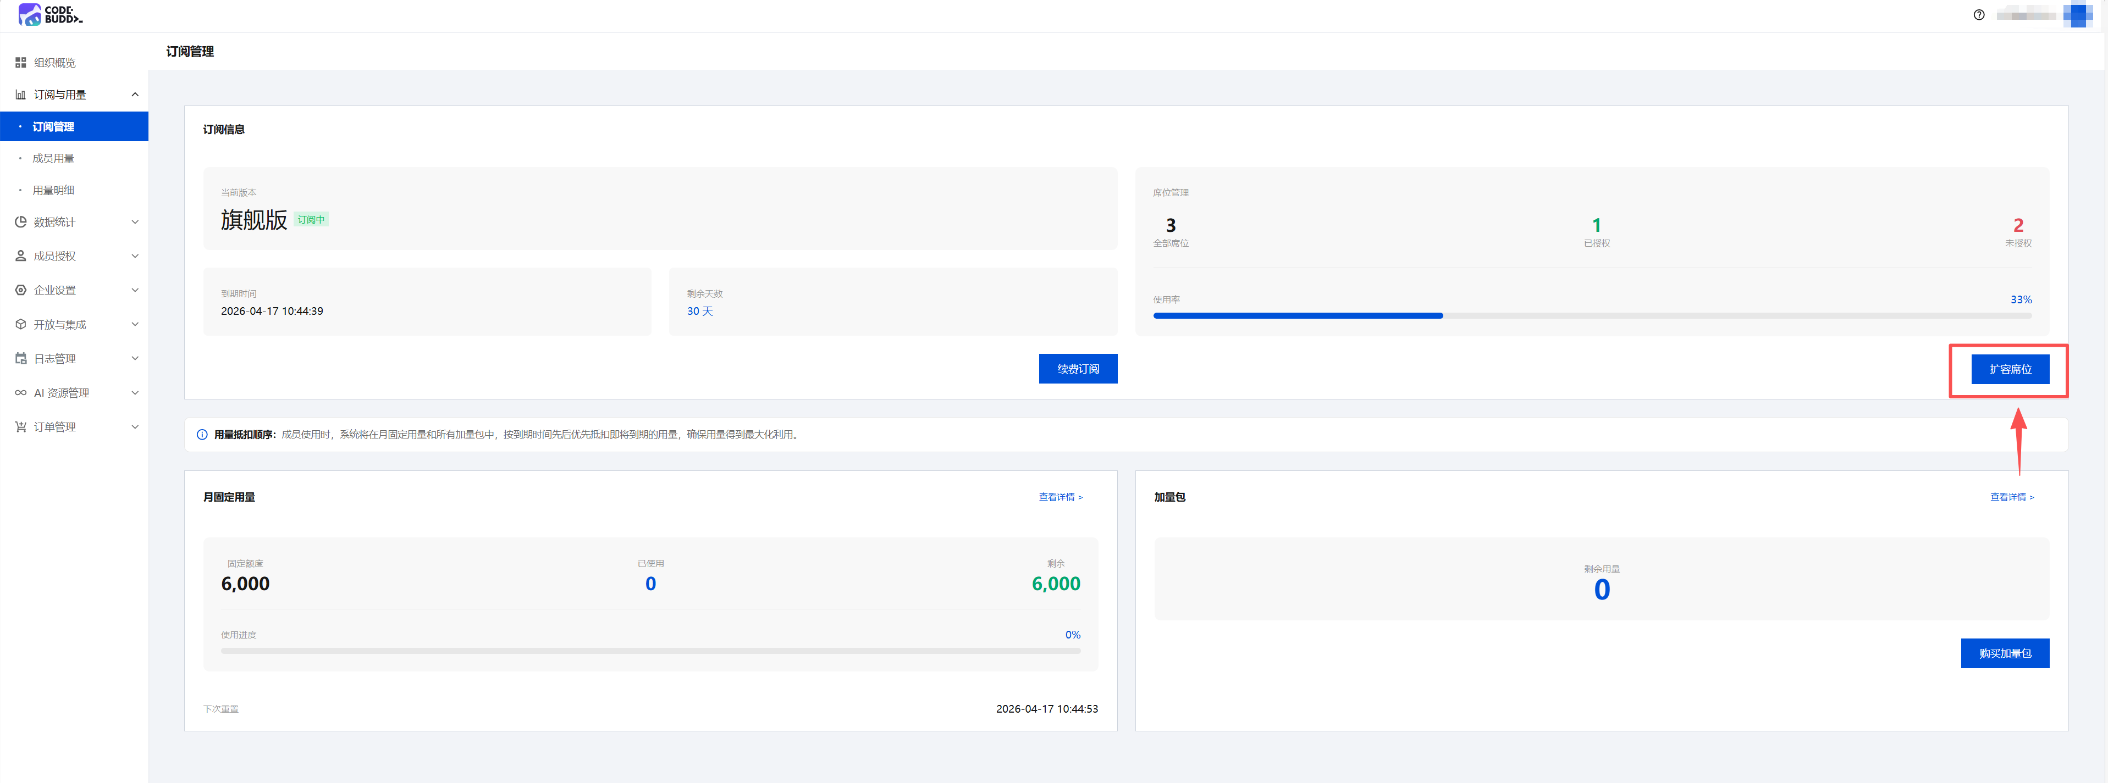Click the CodeBuddy logo icon
Viewport: 2108px width, 783px height.
coord(30,14)
